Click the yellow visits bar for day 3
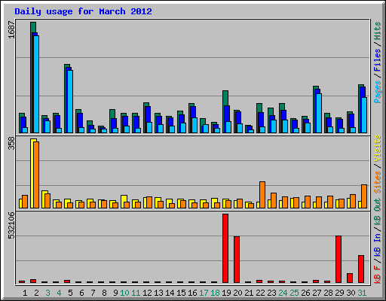This screenshot has height=301, width=386. point(44,199)
